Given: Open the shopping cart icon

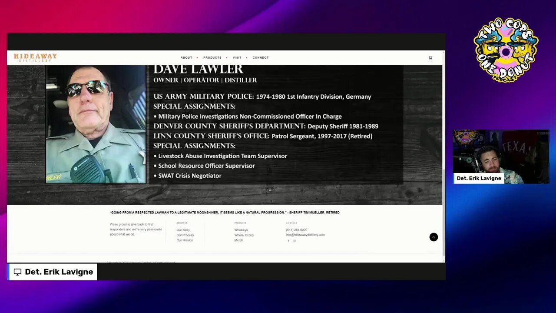Looking at the screenshot, I should pyautogui.click(x=430, y=58).
